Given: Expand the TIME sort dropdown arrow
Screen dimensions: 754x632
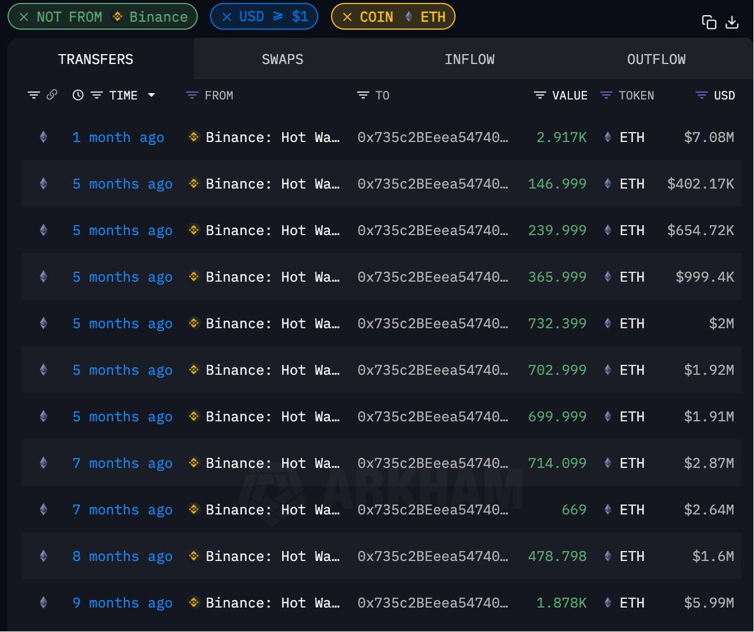Looking at the screenshot, I should point(151,95).
